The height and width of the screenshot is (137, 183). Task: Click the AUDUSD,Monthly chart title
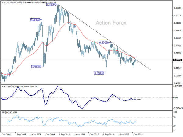13,2
